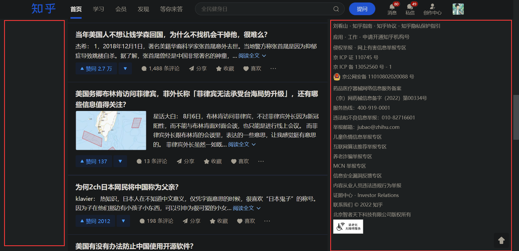Click the 提问 ask button
Image resolution: width=519 pixels, height=251 pixels.
(x=362, y=9)
